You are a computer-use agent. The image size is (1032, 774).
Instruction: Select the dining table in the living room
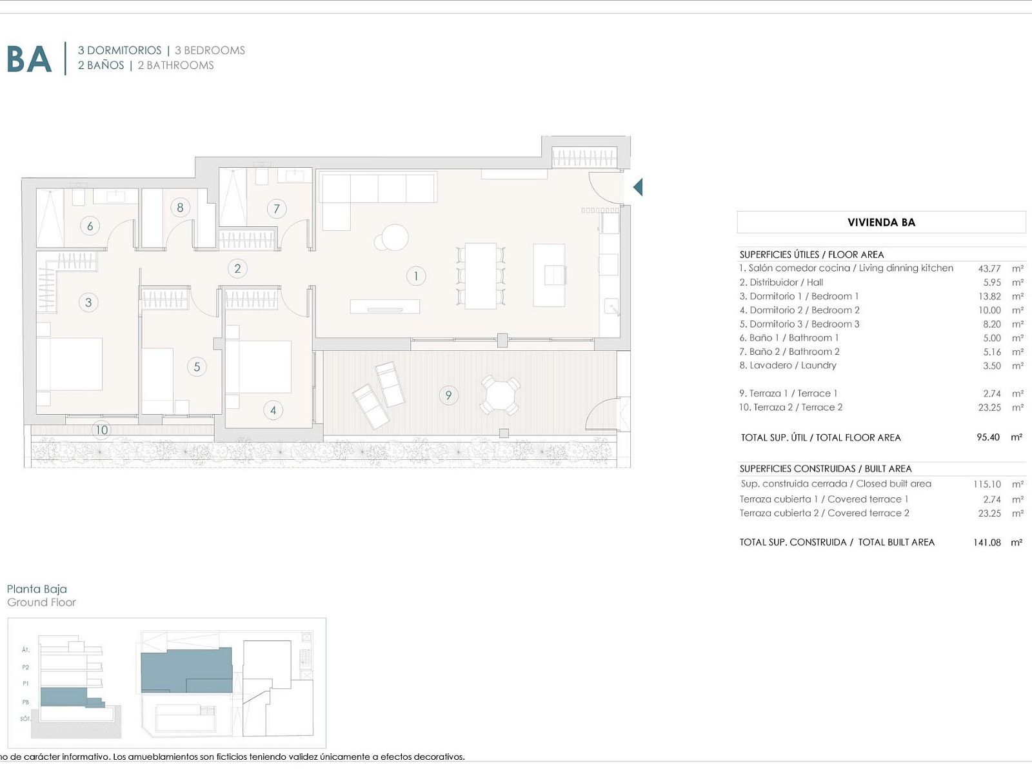(481, 276)
